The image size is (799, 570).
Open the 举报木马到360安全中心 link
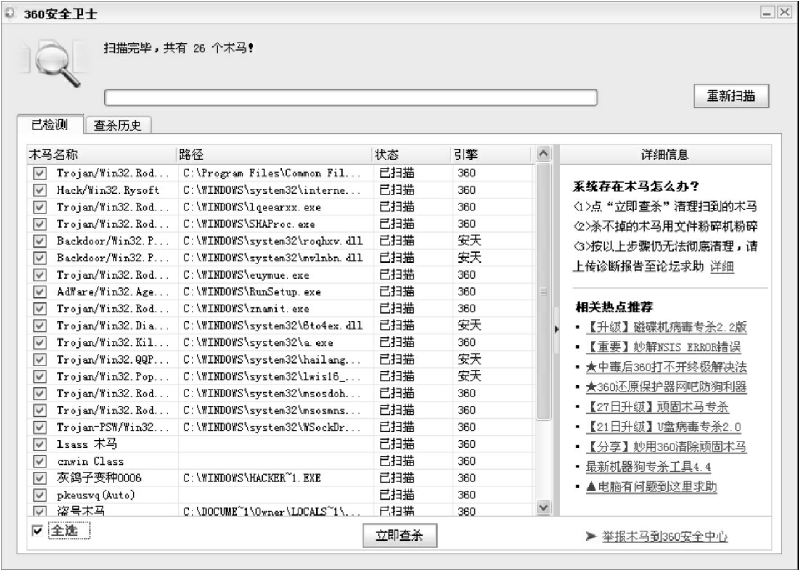tap(665, 536)
